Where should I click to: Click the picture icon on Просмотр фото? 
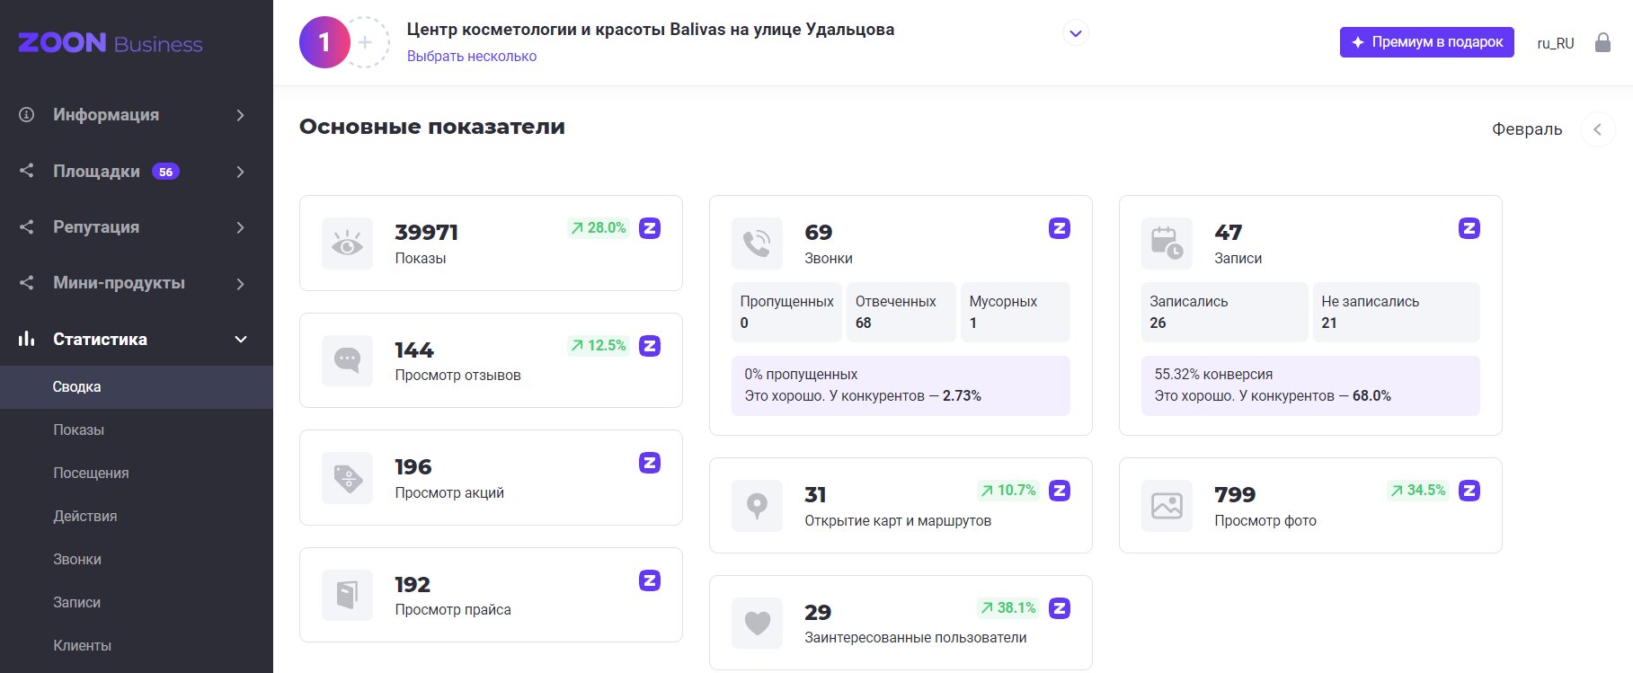[1167, 506]
